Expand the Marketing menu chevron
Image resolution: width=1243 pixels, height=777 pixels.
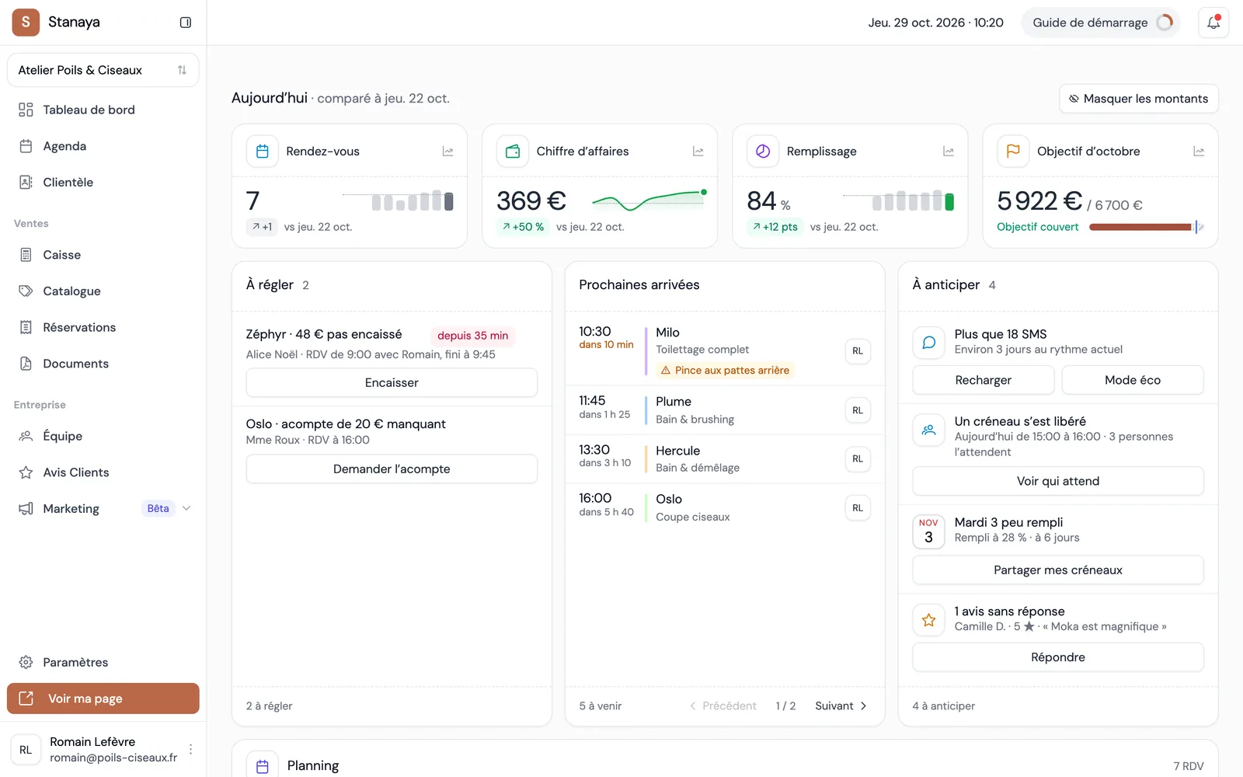pos(186,508)
